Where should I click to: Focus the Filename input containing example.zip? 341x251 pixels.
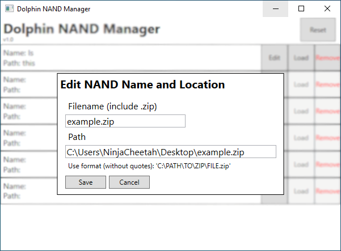pyautogui.click(x=125, y=121)
